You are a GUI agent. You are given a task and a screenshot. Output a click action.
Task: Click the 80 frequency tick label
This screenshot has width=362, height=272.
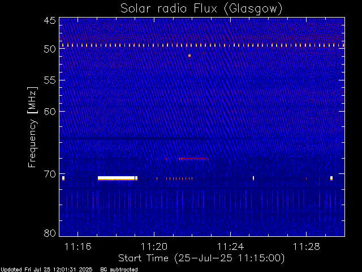tap(50, 233)
